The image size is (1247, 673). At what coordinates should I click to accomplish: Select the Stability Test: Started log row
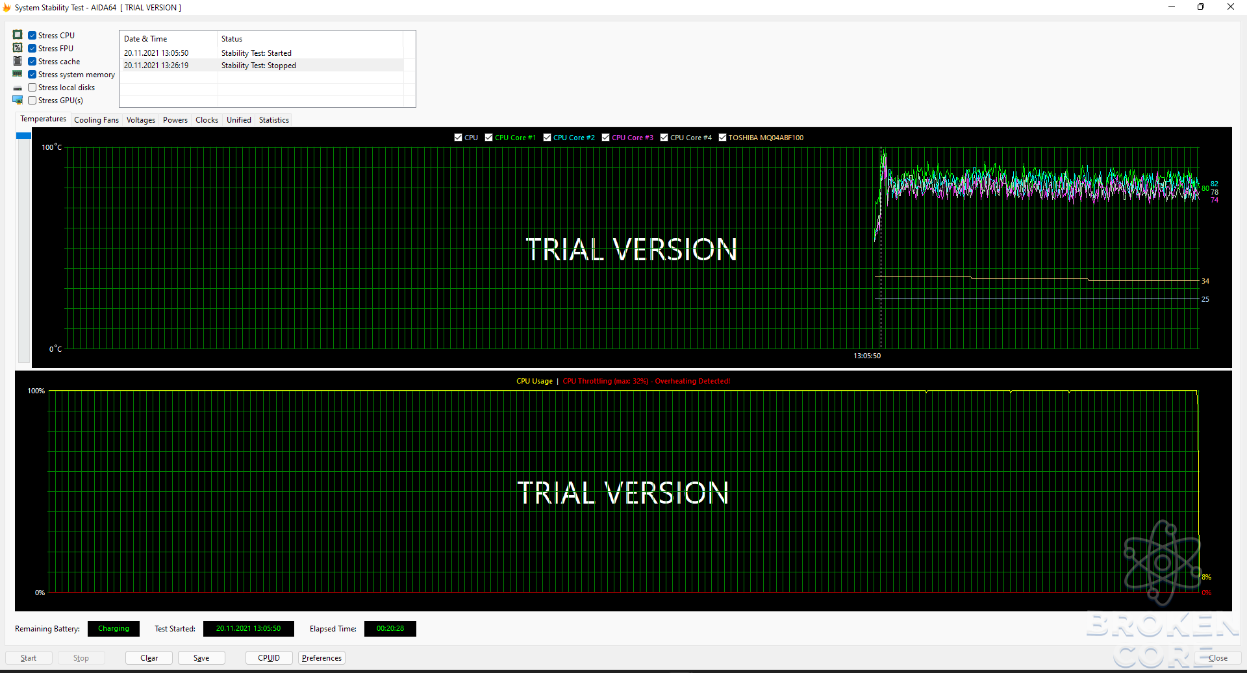(263, 53)
